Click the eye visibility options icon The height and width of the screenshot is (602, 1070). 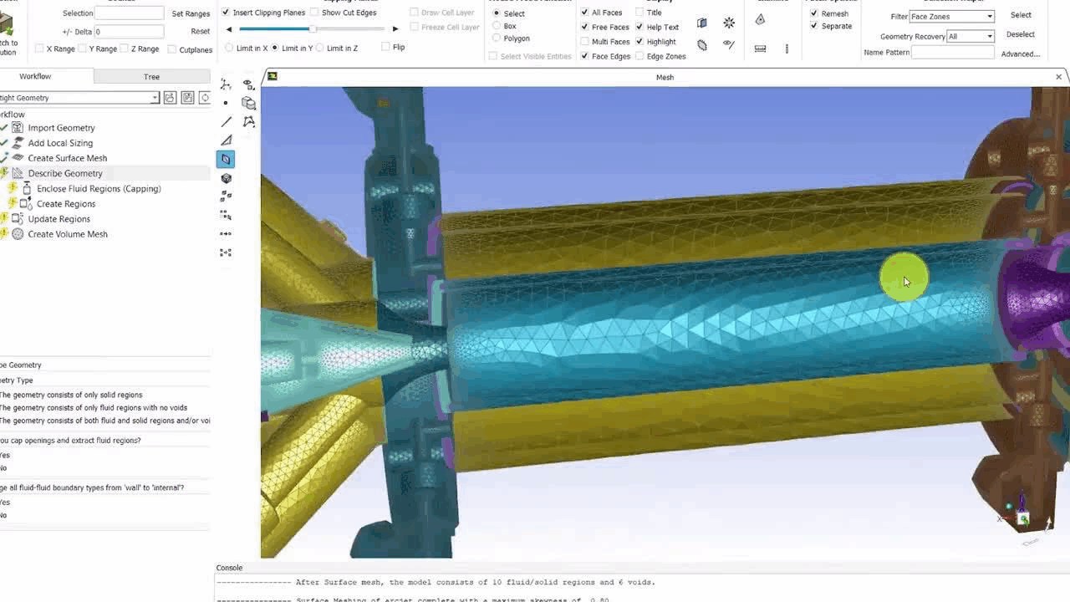[248, 84]
